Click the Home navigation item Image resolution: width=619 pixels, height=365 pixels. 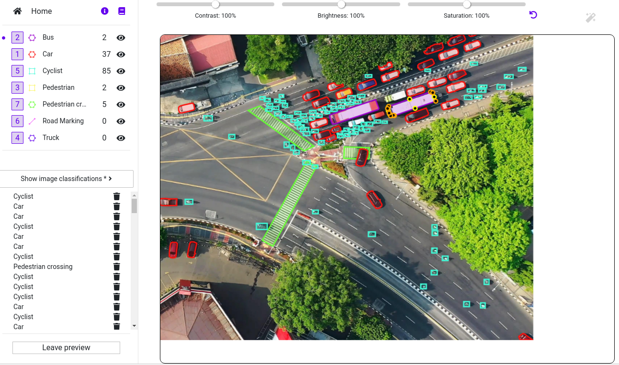tap(41, 11)
